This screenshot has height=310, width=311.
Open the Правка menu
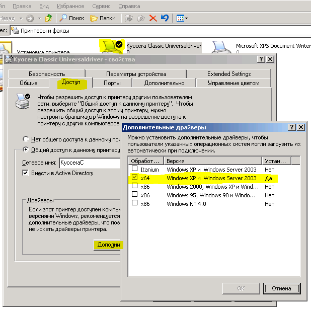[x=22, y=7]
